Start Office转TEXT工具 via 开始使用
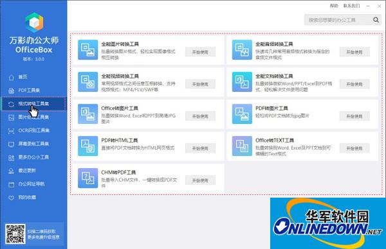The image size is (386, 249). [x=354, y=148]
